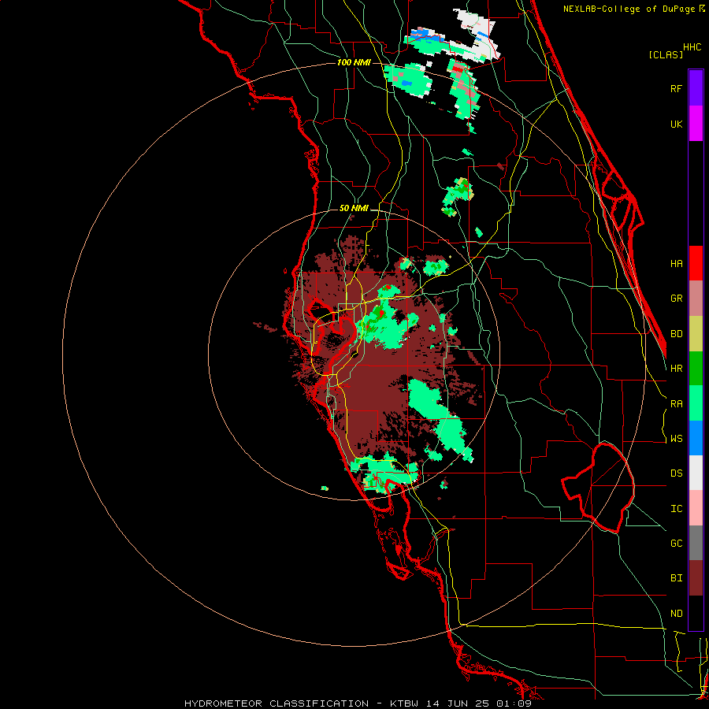Click the IC light pink legend swatch
The image size is (709, 709).
click(x=696, y=508)
